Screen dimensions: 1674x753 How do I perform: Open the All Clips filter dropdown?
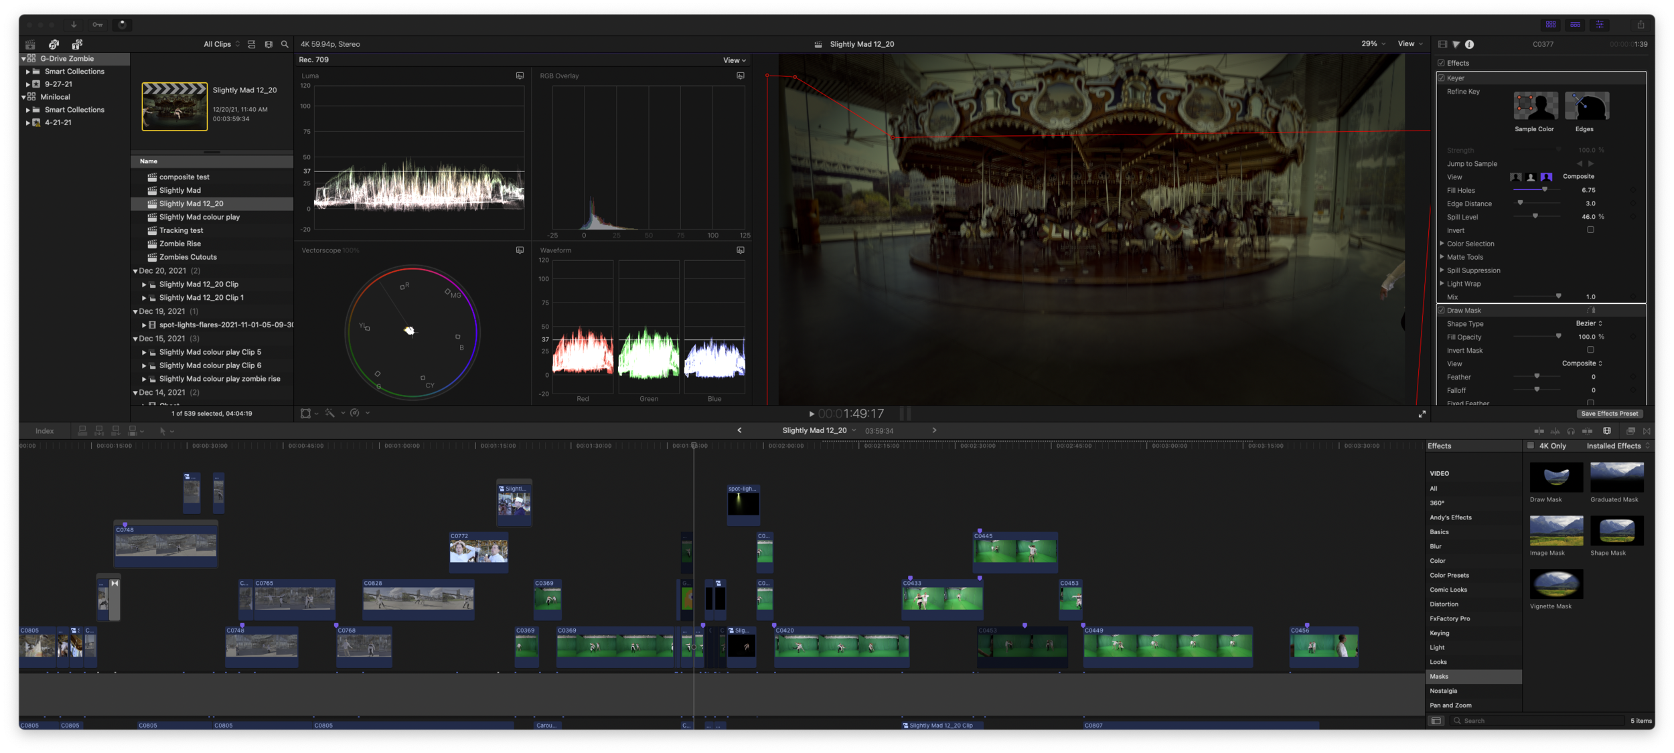tap(222, 44)
